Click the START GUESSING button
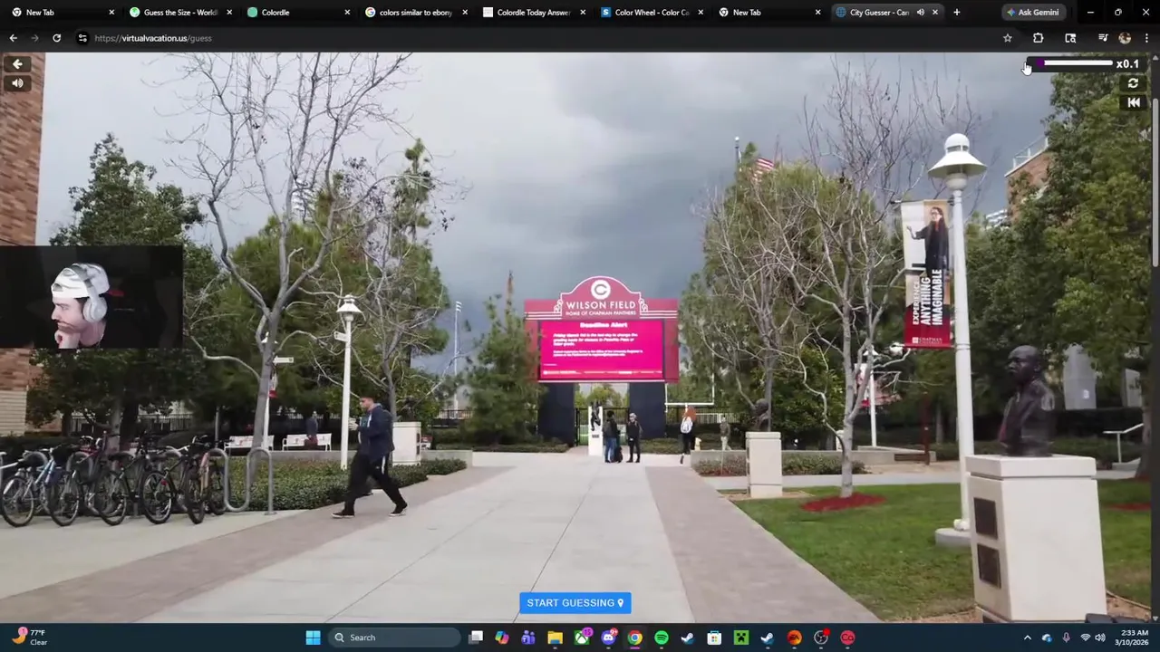Screen dimensions: 1160x652 pyautogui.click(x=575, y=603)
